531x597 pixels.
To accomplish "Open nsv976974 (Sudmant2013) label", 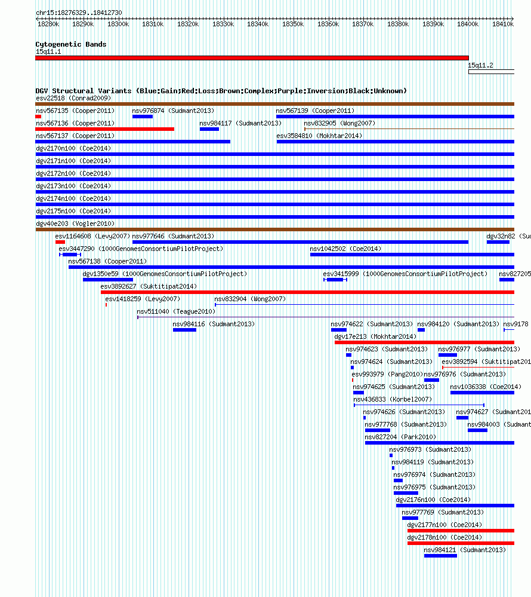I will click(434, 475).
